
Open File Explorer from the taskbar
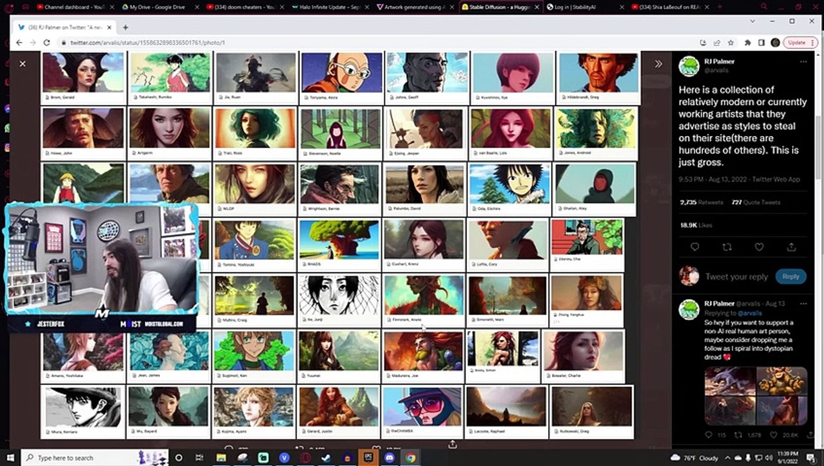point(221,458)
